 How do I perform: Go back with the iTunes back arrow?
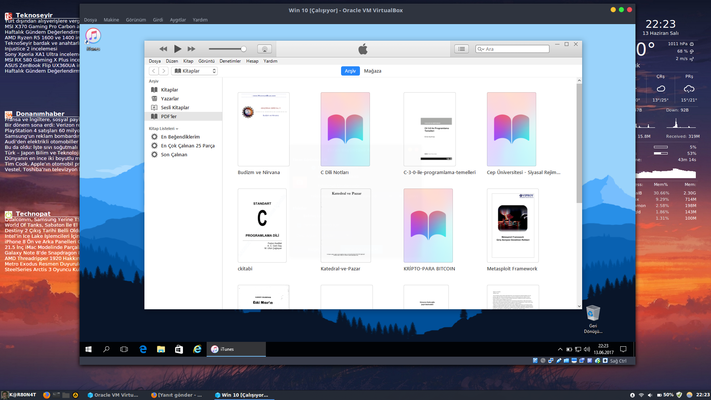pyautogui.click(x=154, y=71)
